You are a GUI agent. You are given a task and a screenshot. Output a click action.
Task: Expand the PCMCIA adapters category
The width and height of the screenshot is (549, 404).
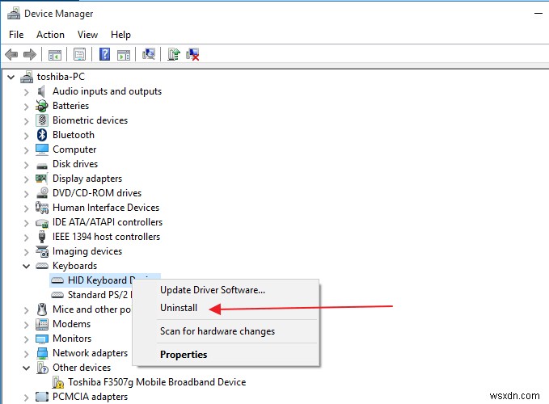26,398
